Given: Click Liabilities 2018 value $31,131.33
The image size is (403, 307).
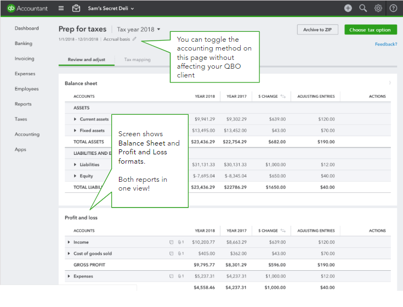Looking at the screenshot, I should [203, 164].
